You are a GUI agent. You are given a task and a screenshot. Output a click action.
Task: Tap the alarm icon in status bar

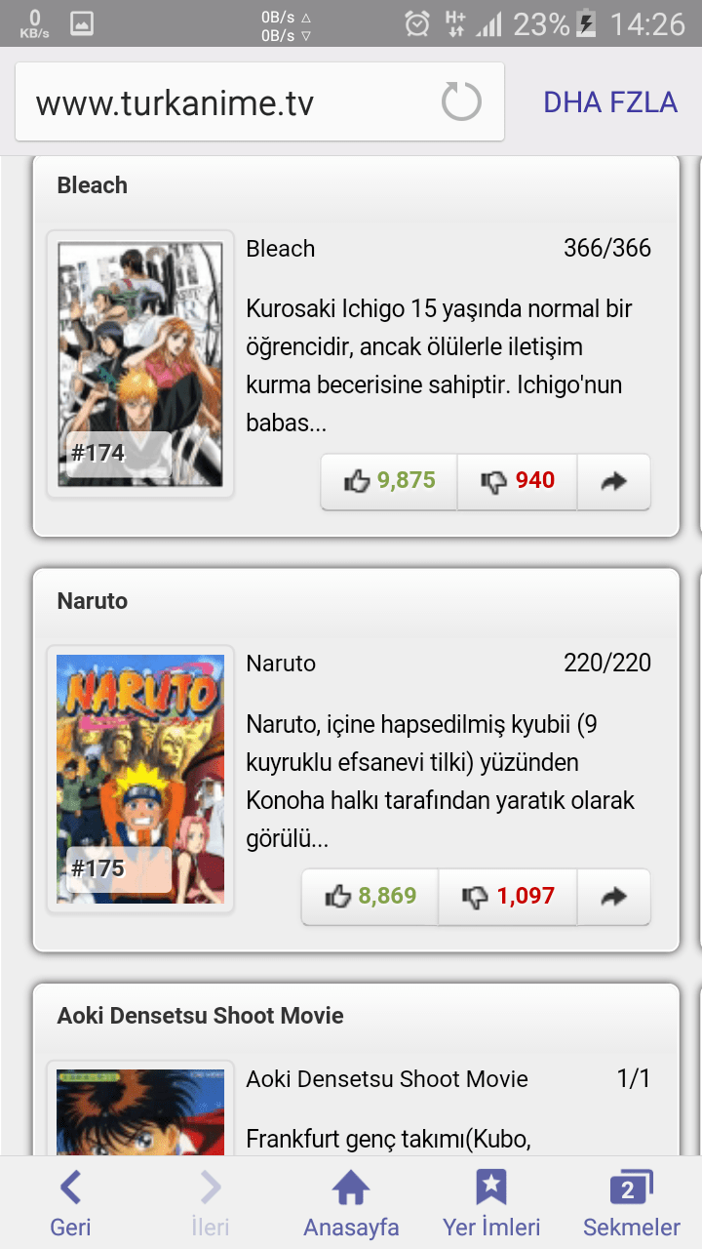click(x=417, y=23)
